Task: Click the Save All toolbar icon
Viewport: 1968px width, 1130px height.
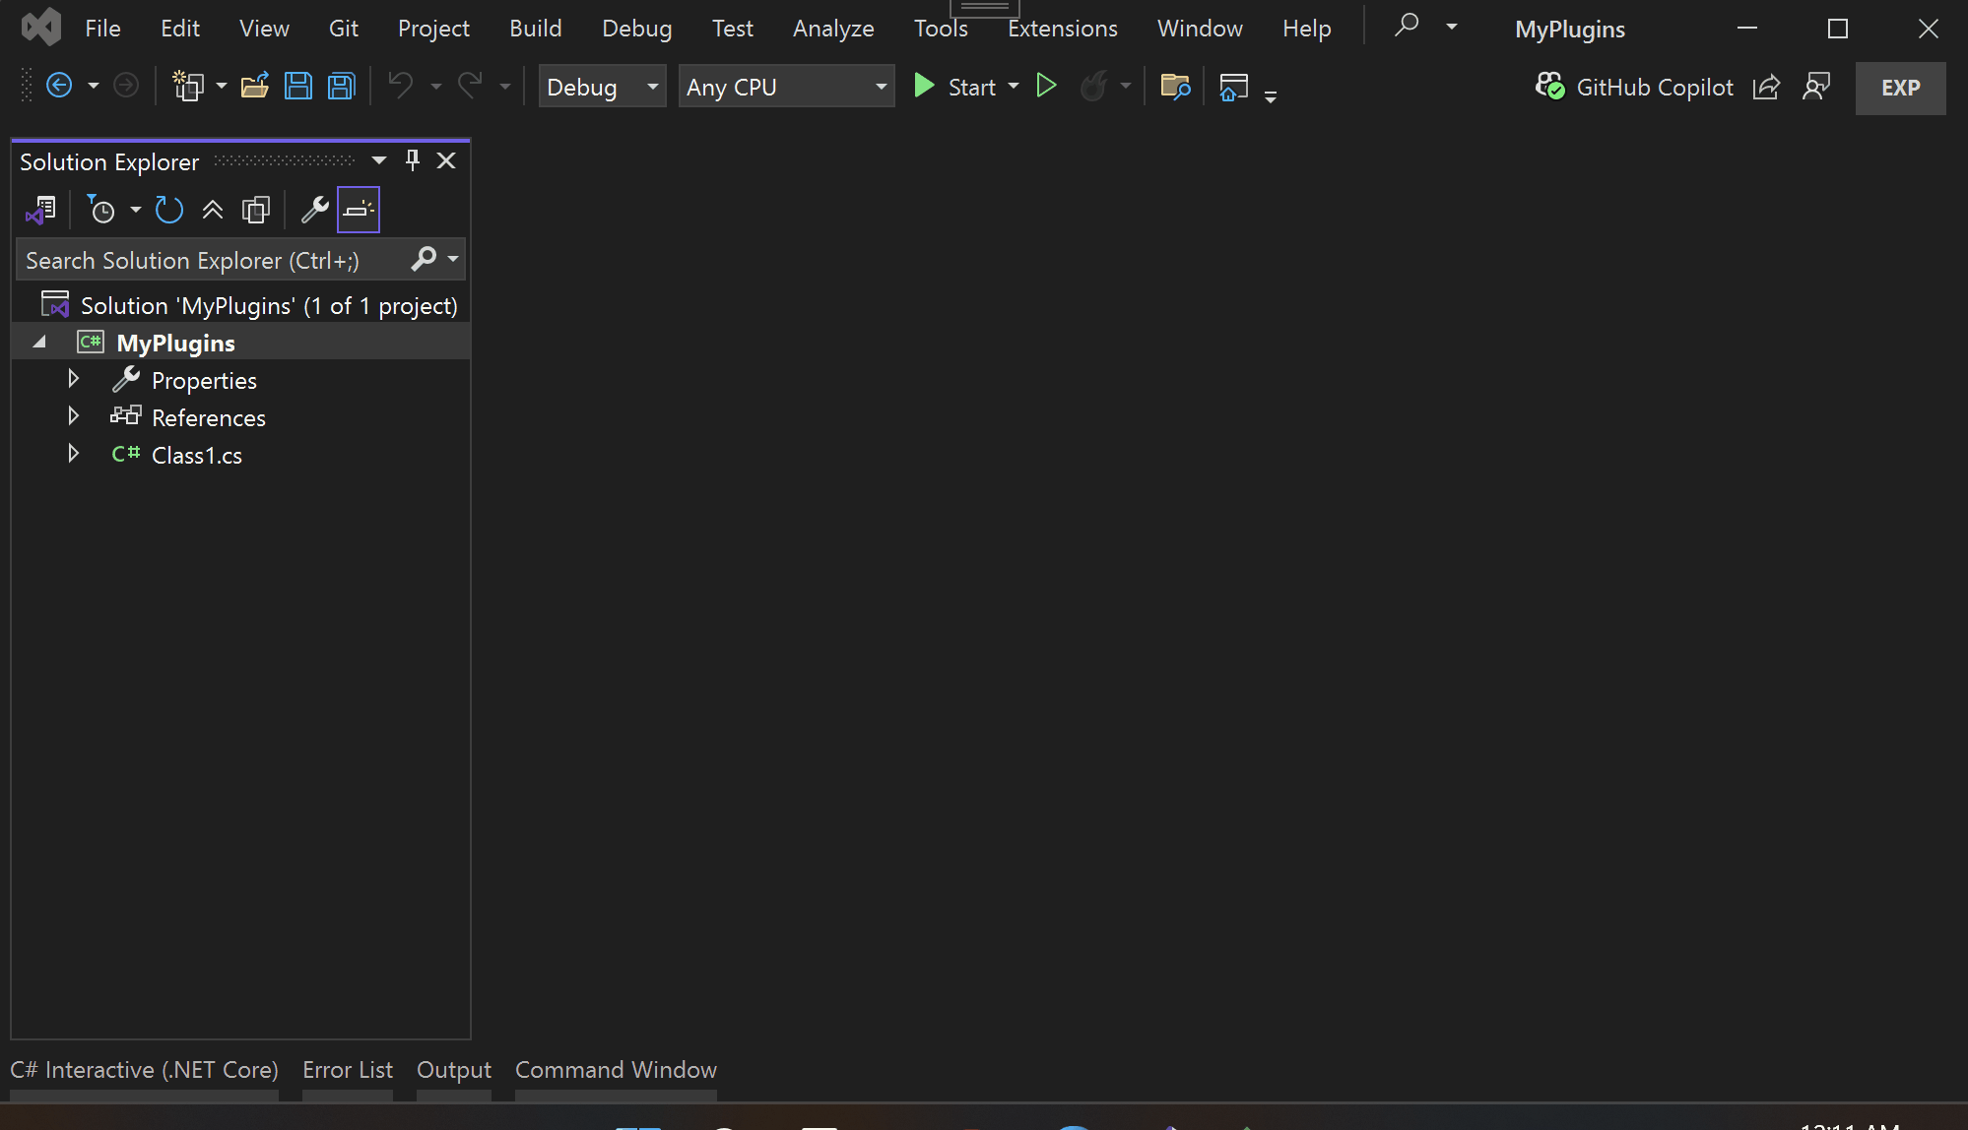Action: pos(341,86)
